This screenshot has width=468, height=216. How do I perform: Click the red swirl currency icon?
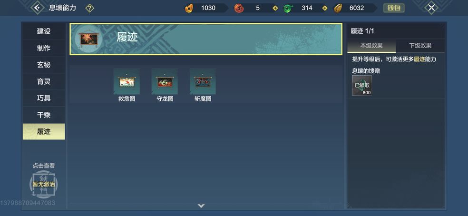[x=238, y=8]
